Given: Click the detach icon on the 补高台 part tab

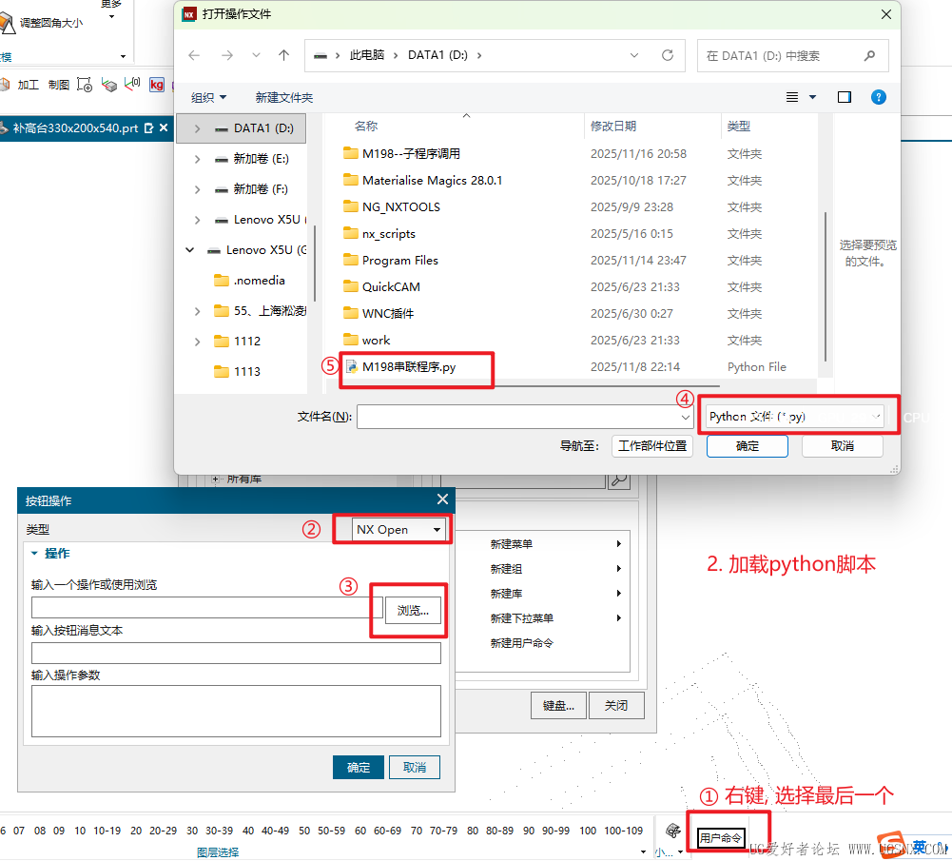Looking at the screenshot, I should click(x=148, y=128).
